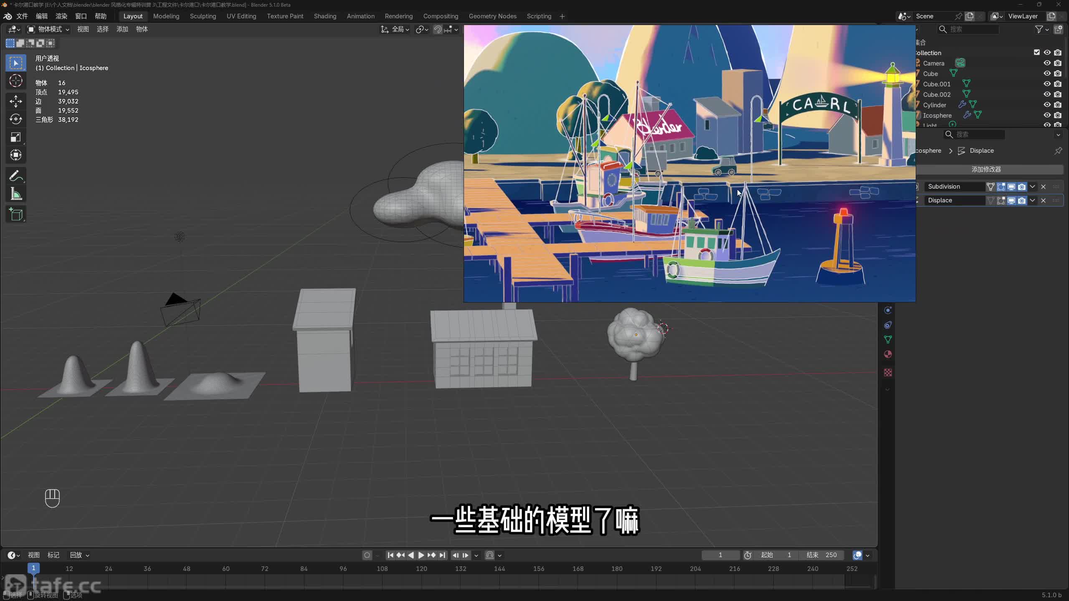1069x601 pixels.
Task: Open the Material properties tab icon
Action: (888, 354)
